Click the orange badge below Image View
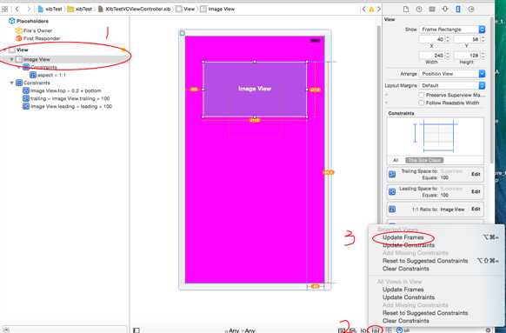This screenshot has height=333, width=506. (255, 120)
